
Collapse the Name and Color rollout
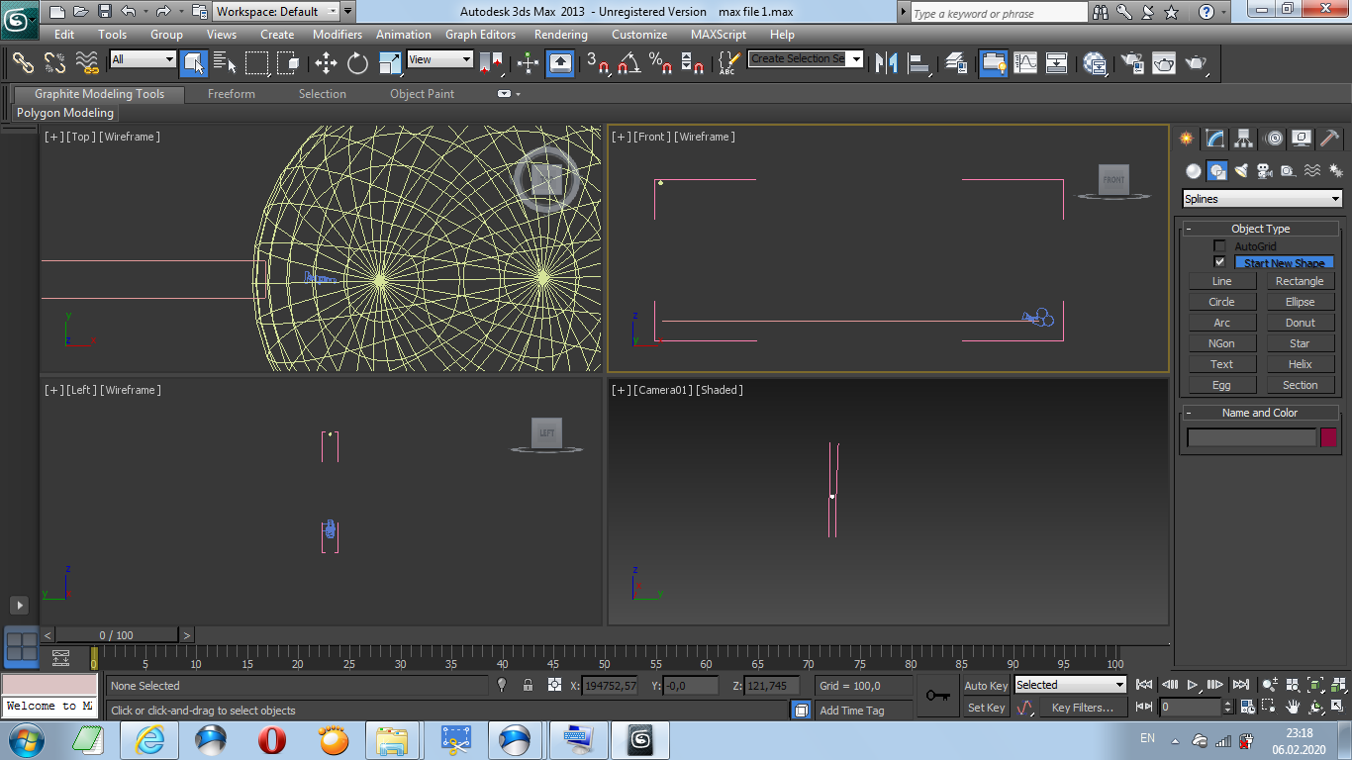pyautogui.click(x=1260, y=413)
